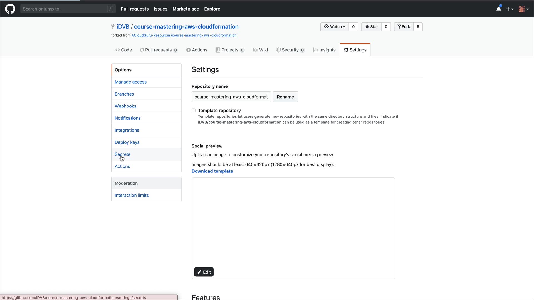The height and width of the screenshot is (300, 534).
Task: Click the Insights bar graph icon
Action: [316, 50]
